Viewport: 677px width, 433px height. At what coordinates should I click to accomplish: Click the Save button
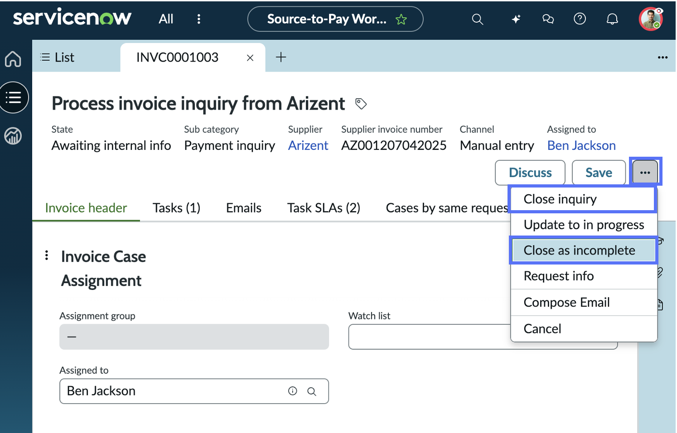pos(599,173)
